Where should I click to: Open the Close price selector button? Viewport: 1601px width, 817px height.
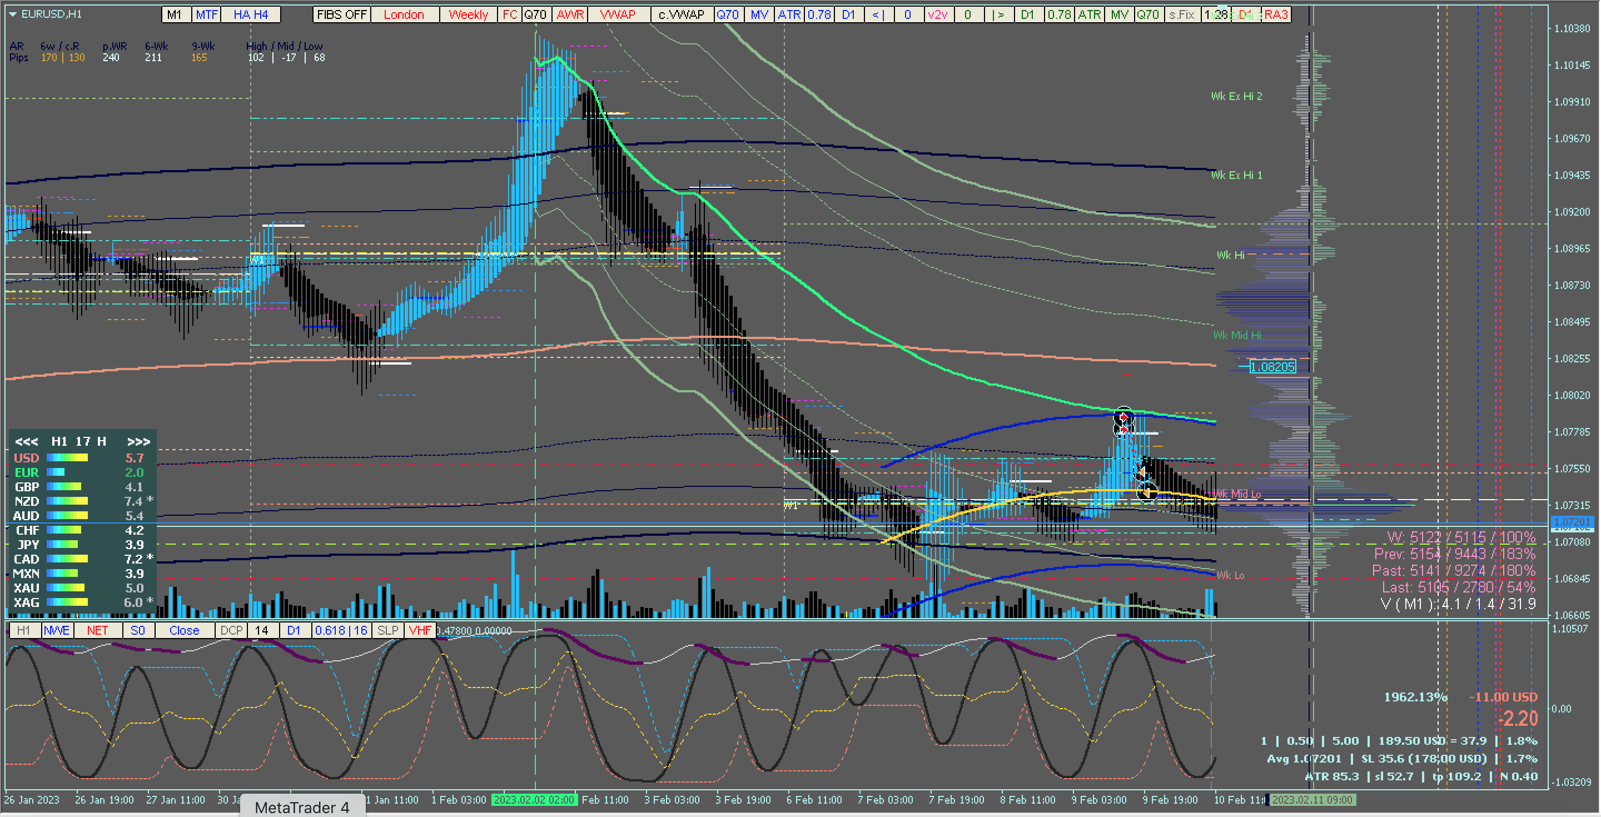point(184,630)
